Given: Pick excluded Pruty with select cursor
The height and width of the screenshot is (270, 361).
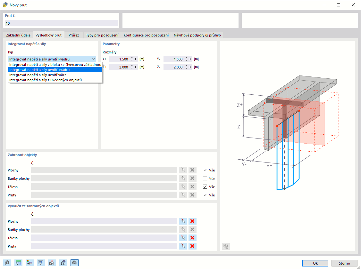Looking at the screenshot, I should [183, 246].
